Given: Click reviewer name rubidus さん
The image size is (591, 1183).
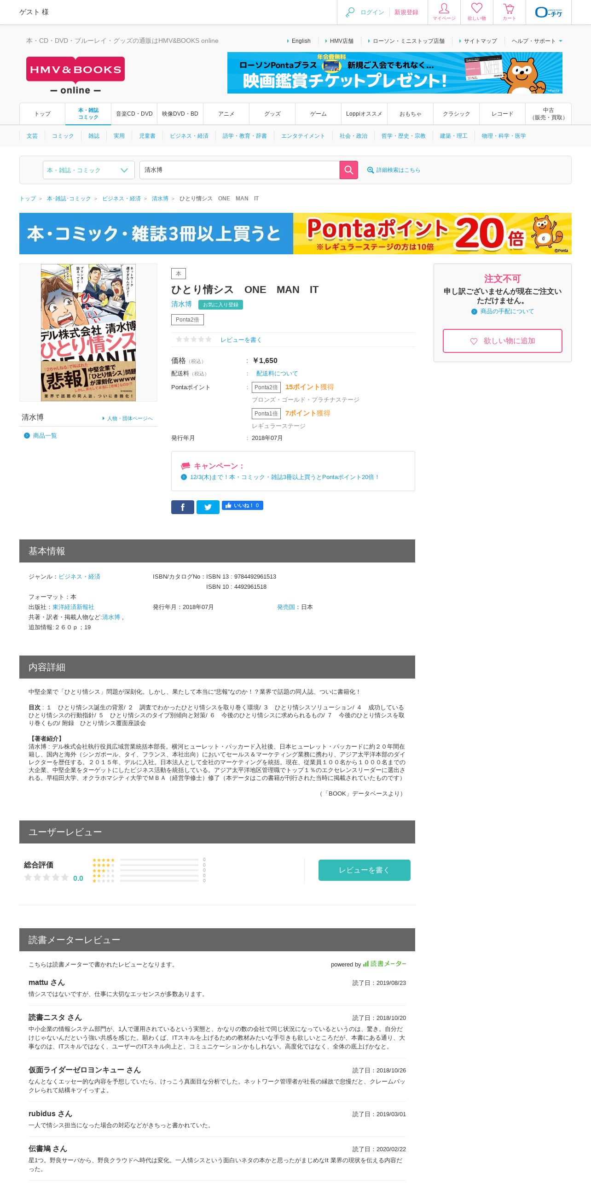Looking at the screenshot, I should [50, 1114].
